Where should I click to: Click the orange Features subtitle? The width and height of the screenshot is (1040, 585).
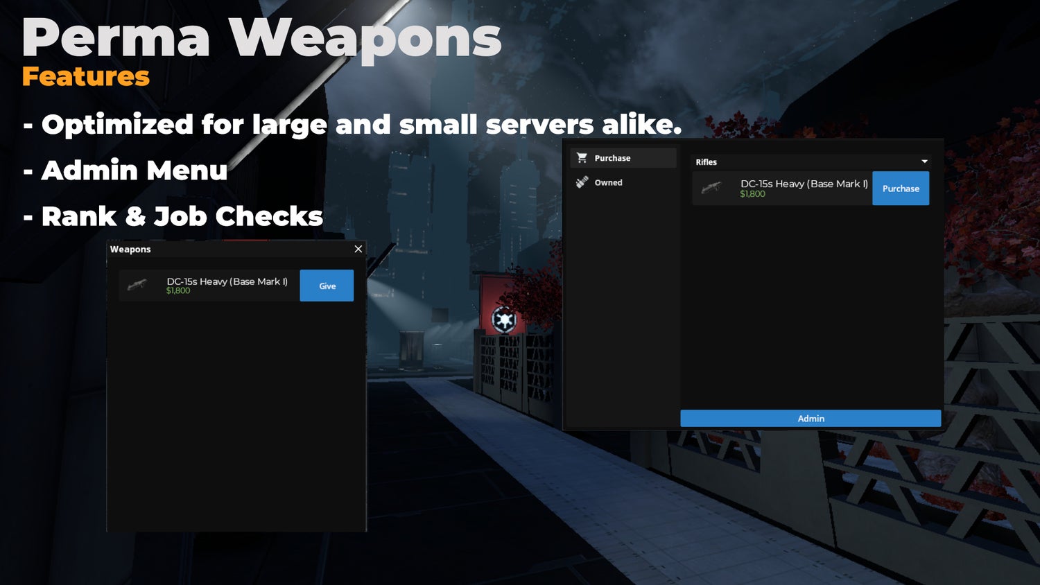85,77
